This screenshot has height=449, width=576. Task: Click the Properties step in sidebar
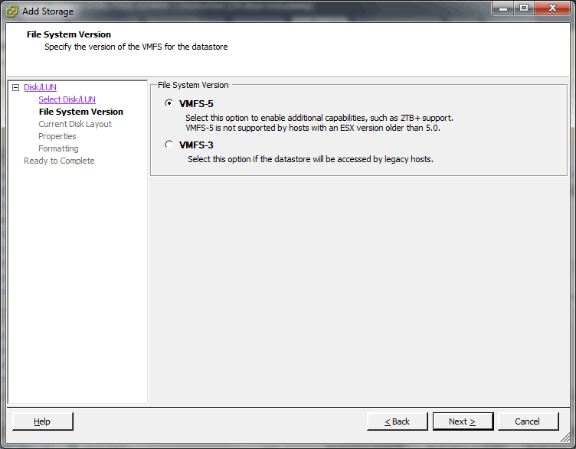tap(57, 136)
